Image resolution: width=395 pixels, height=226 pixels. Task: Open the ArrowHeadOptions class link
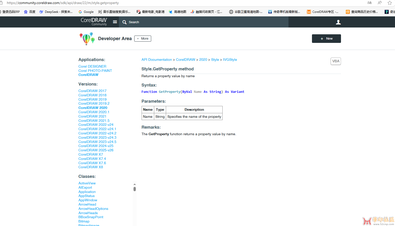pyautogui.click(x=93, y=209)
